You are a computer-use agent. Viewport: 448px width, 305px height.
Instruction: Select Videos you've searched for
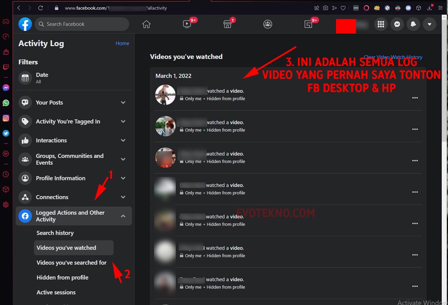[71, 262]
